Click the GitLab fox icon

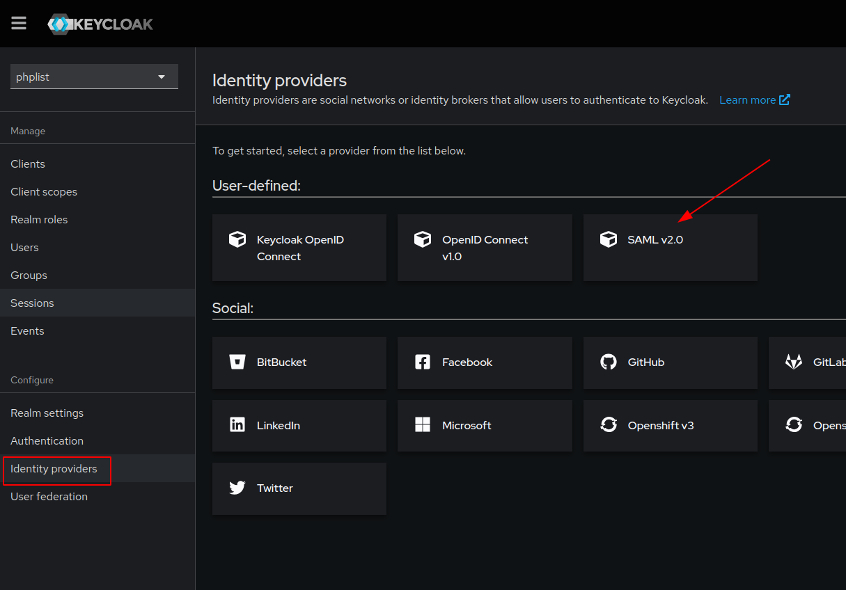click(x=794, y=362)
